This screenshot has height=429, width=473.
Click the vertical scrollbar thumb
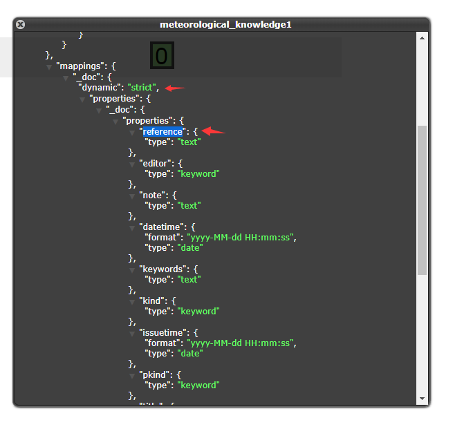(422, 200)
